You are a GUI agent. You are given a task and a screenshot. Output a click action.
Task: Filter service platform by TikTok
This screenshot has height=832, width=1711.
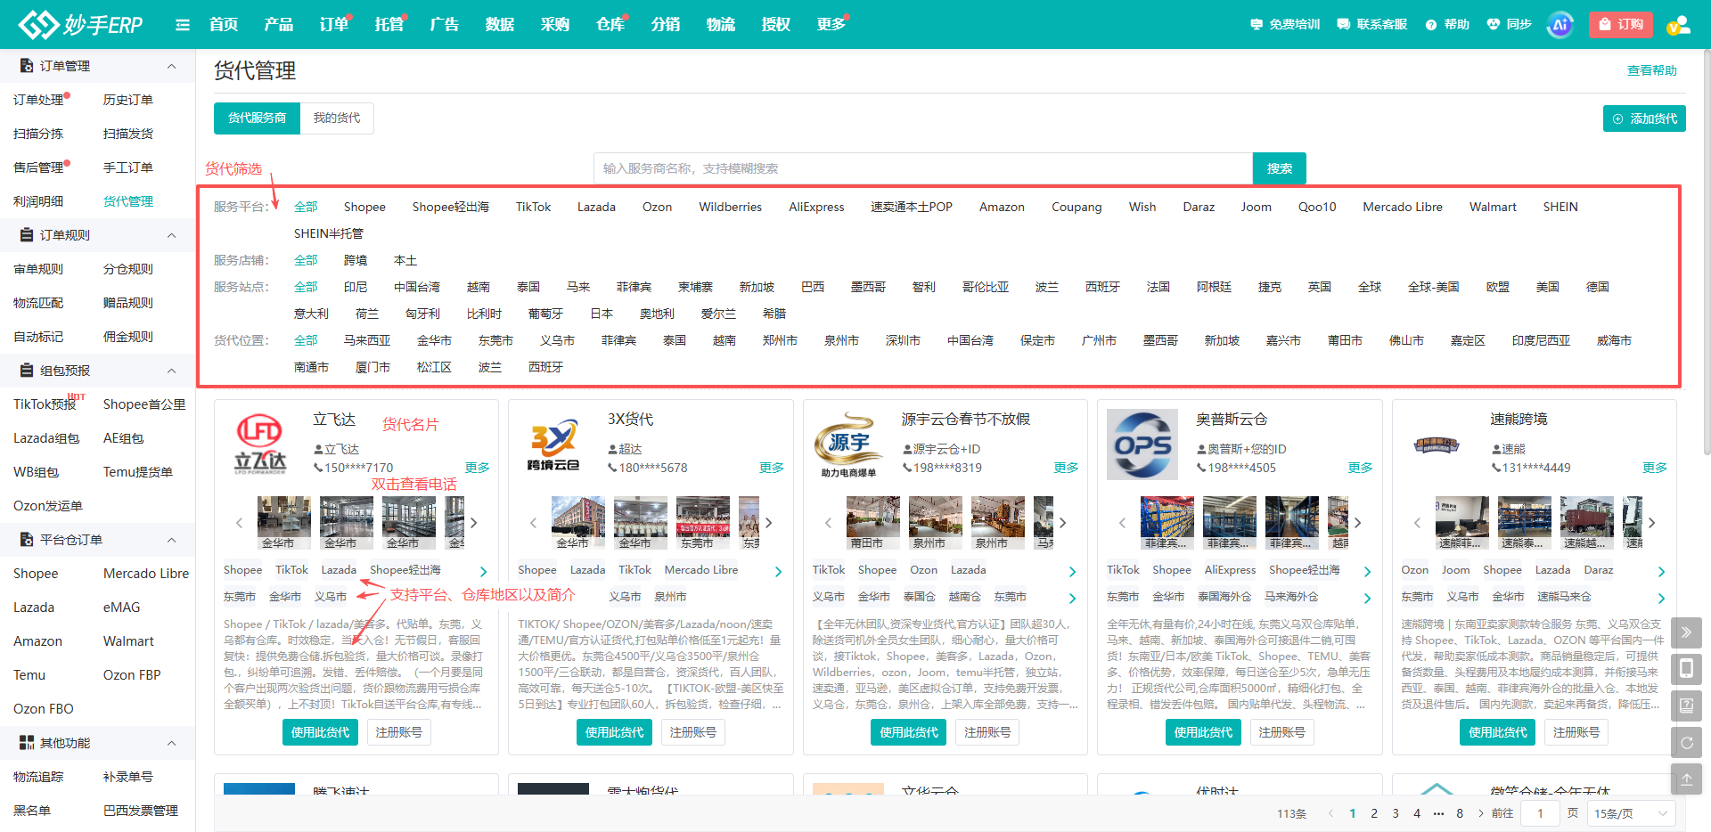533,207
